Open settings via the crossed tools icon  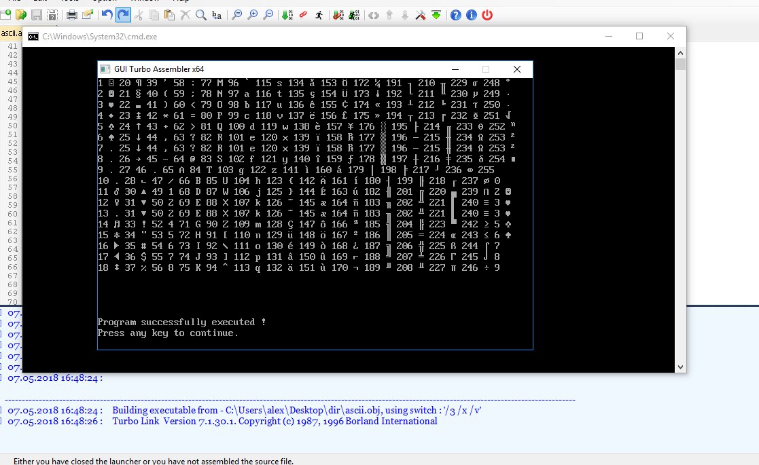(421, 15)
